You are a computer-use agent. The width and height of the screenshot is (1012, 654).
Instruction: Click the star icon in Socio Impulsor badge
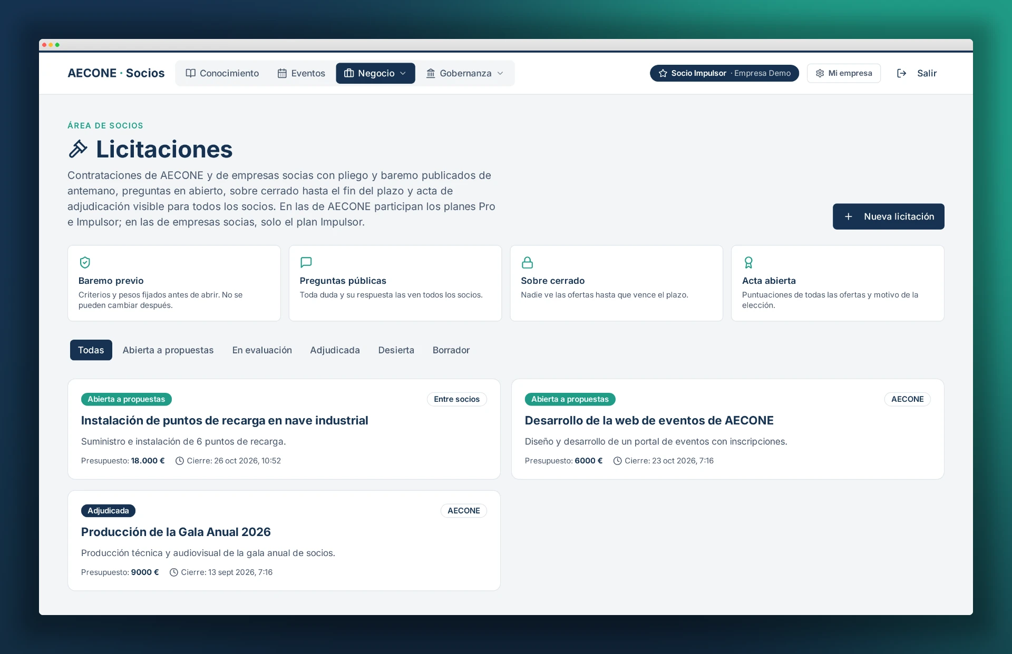[663, 73]
